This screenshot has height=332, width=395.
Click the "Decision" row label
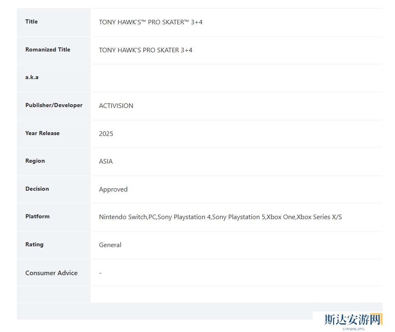[x=37, y=189]
